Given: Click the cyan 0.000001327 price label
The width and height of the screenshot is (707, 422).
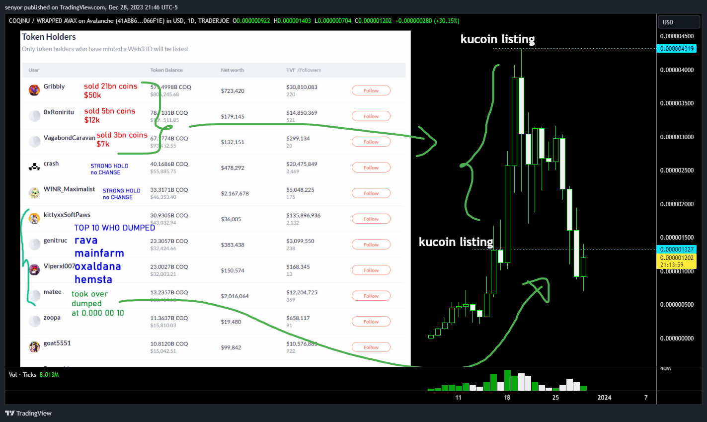Looking at the screenshot, I should tap(677, 249).
